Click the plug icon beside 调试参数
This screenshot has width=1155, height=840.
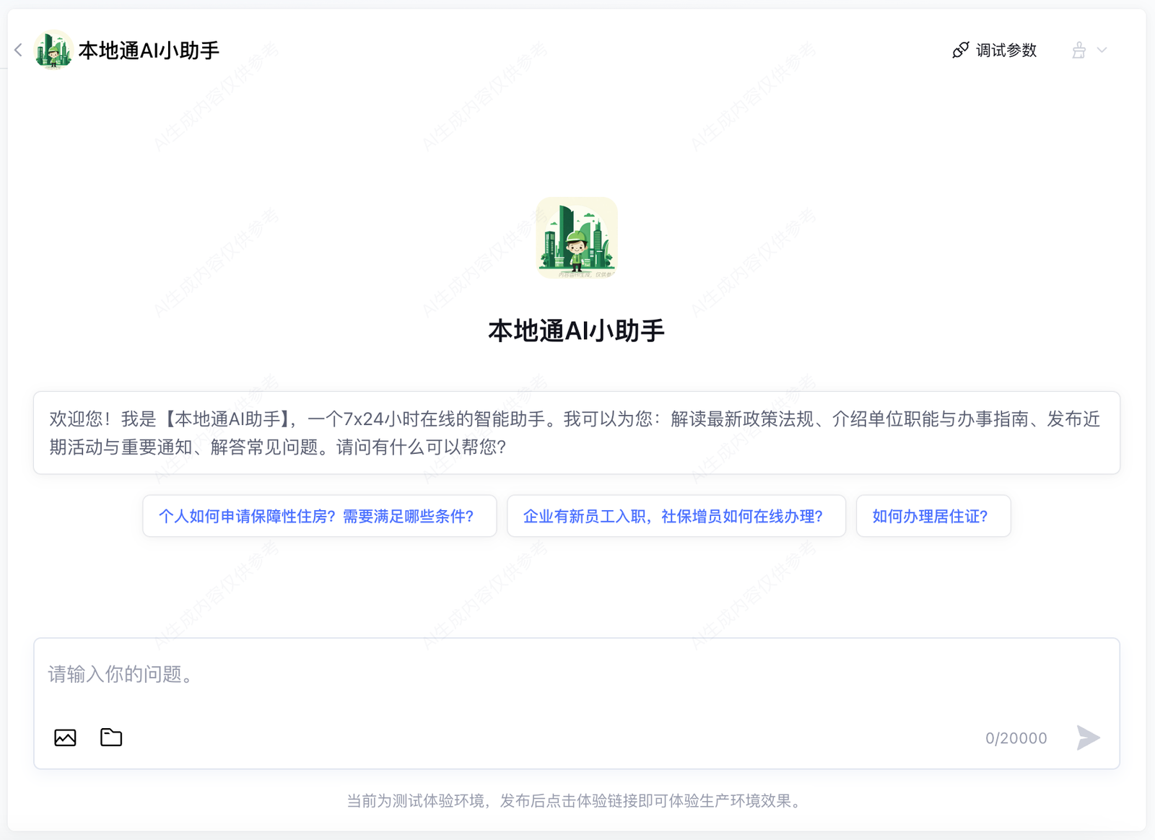960,50
